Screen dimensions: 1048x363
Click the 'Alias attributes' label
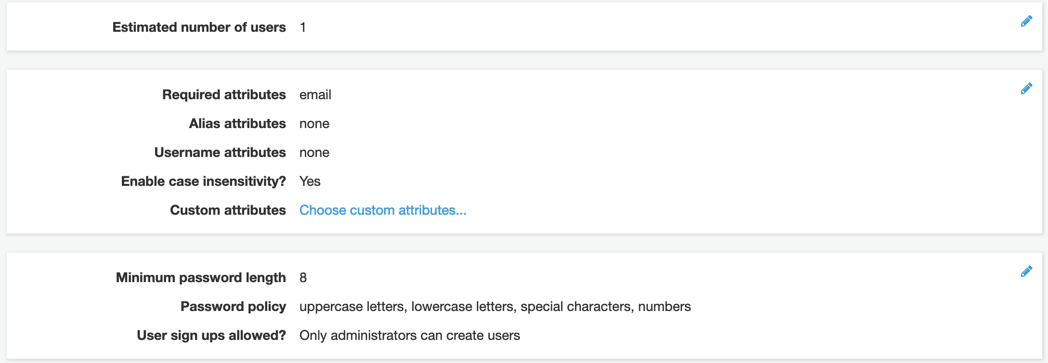[x=237, y=124]
